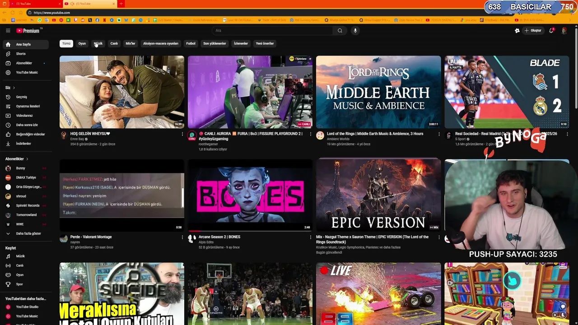
Task: Open Oluştur create menu
Action: 533,31
